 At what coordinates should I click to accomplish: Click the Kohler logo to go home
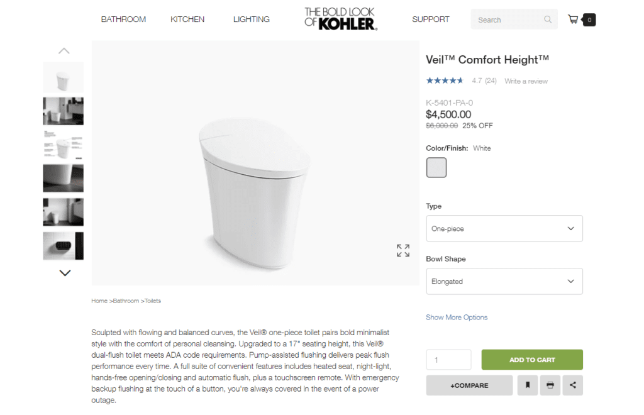[x=340, y=18]
